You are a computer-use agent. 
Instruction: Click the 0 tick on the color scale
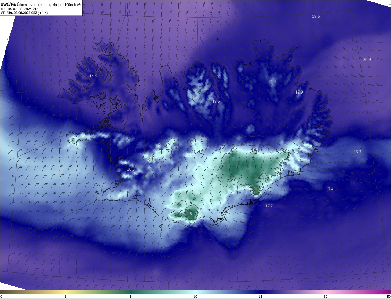tap(1, 297)
